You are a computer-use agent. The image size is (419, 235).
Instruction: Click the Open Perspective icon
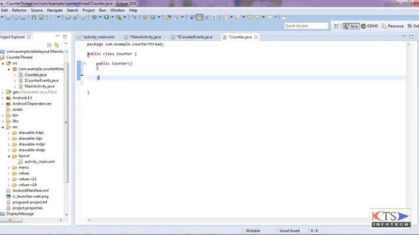pyautogui.click(x=336, y=26)
